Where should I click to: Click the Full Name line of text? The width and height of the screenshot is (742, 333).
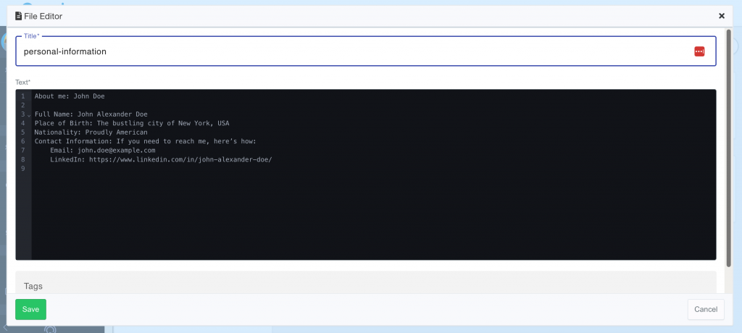click(x=91, y=114)
